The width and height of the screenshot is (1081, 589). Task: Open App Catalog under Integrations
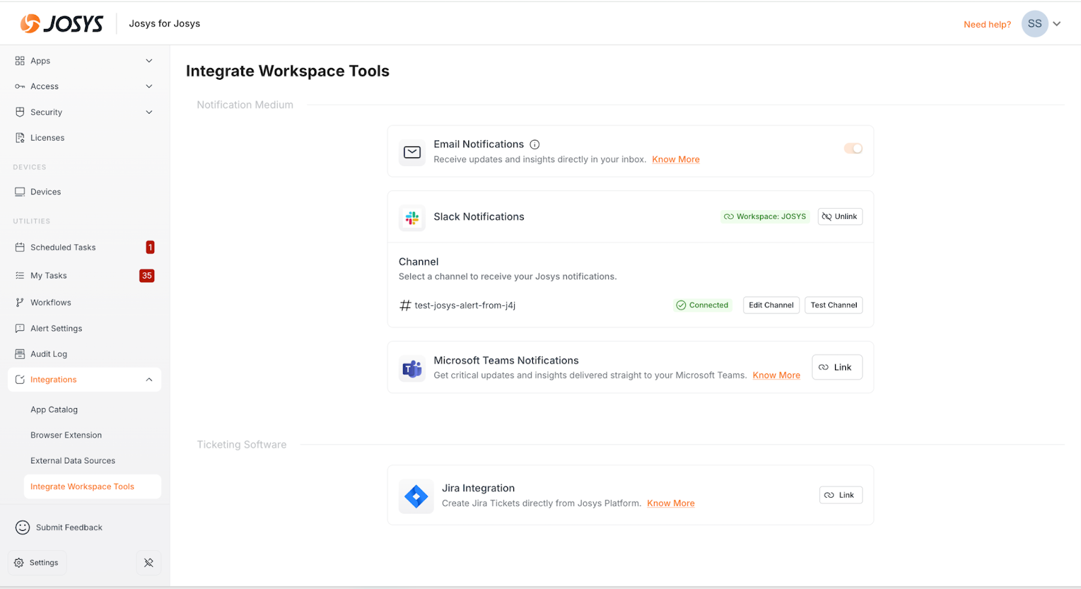pyautogui.click(x=54, y=409)
